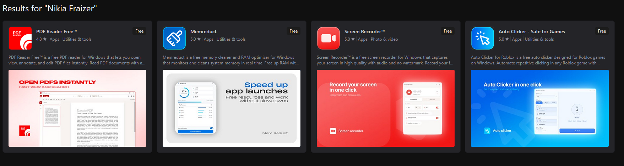Click the Free badge on Auto Clicker card

[x=602, y=31]
